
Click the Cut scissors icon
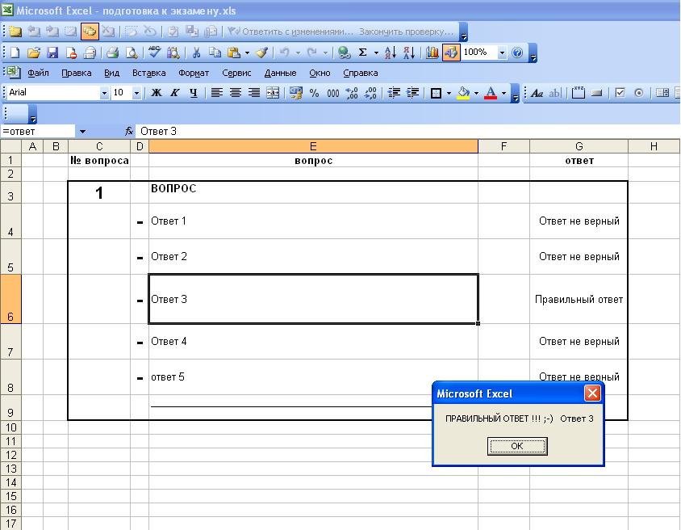[x=195, y=53]
